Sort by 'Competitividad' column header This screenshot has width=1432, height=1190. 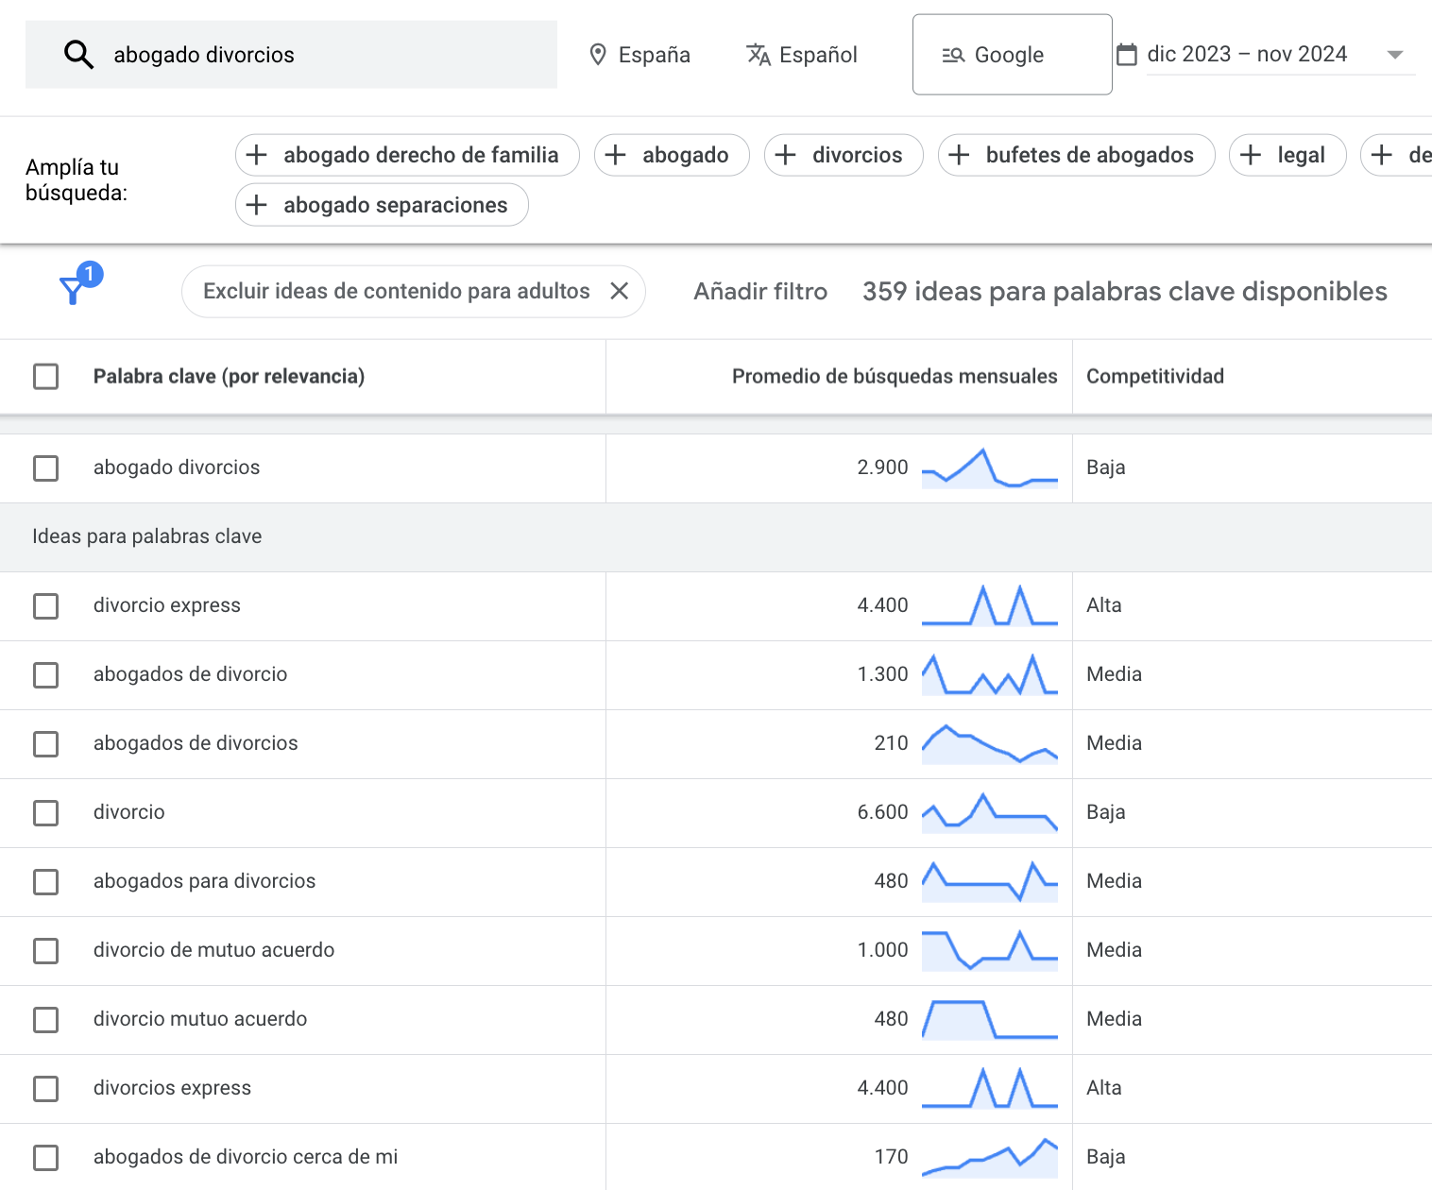coord(1155,377)
